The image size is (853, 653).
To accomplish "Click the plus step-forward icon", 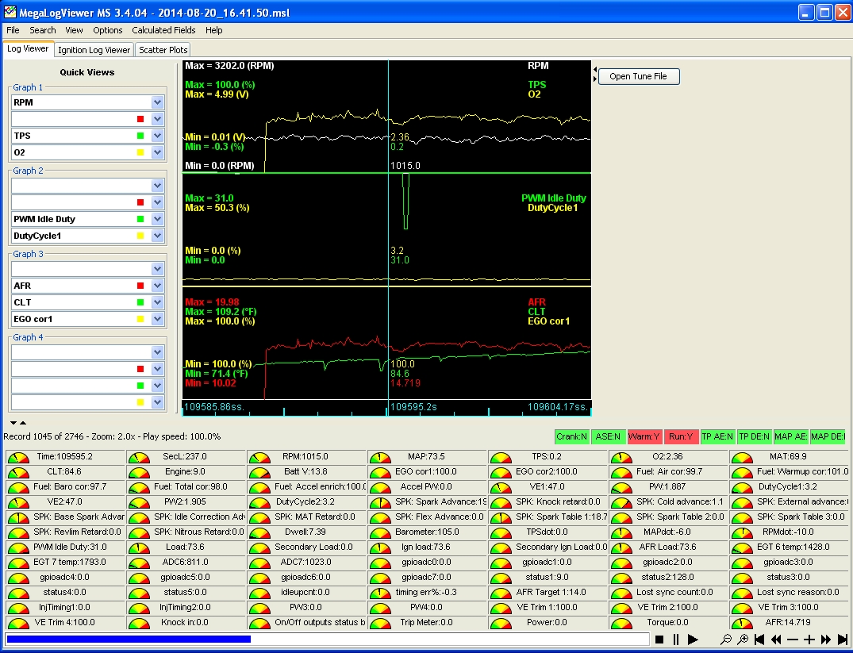I will (809, 640).
